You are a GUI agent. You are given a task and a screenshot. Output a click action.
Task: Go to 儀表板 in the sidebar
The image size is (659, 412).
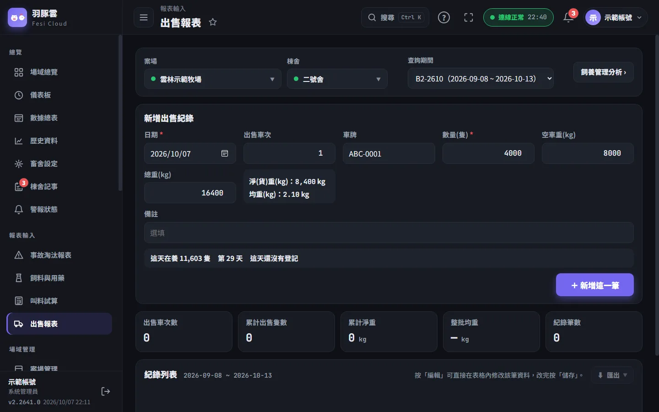(x=59, y=95)
